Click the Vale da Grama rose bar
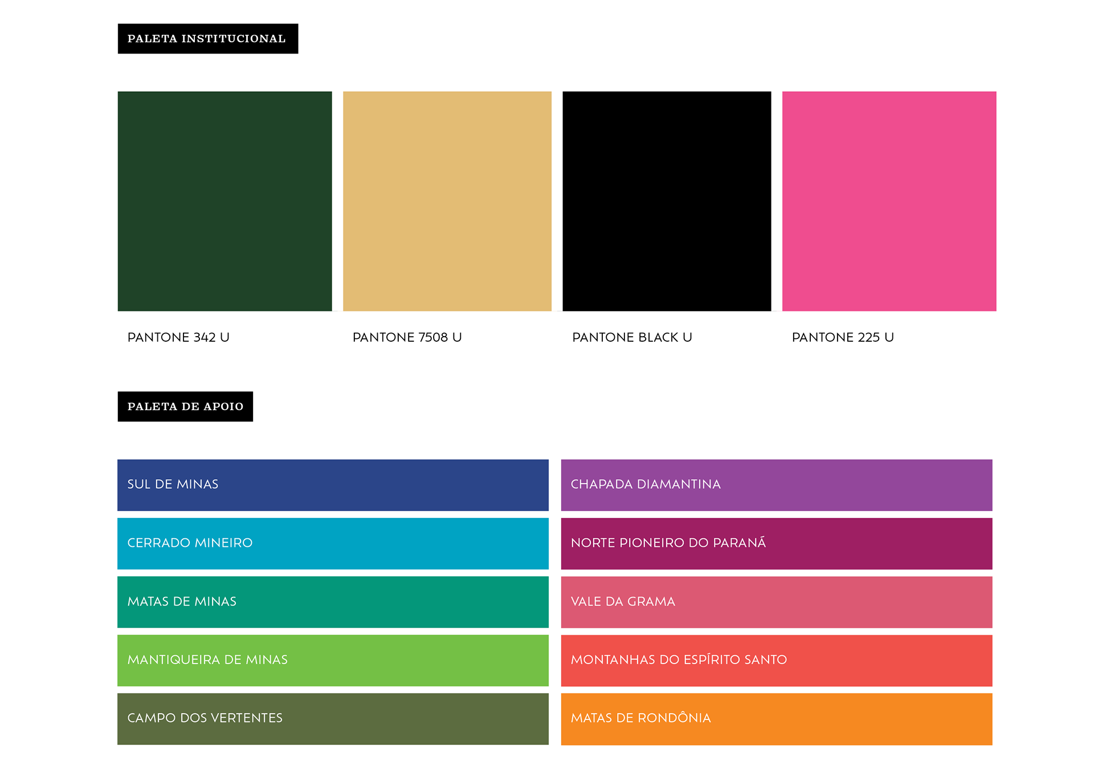The image size is (1094, 769). [826, 602]
